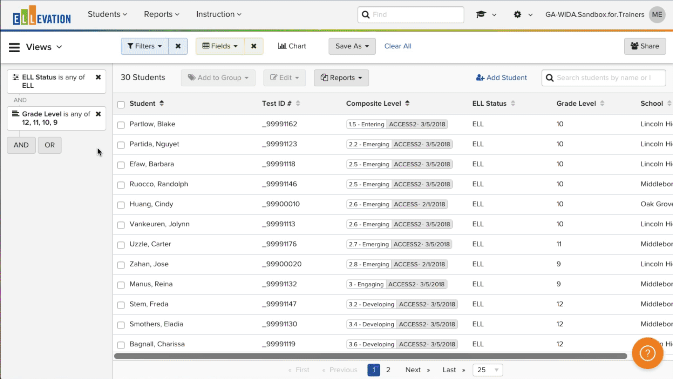Toggle the select-all students checkbox
The height and width of the screenshot is (379, 673).
point(121,105)
